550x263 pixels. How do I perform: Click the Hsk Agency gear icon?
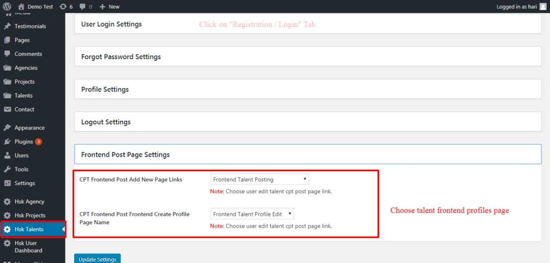pos(8,202)
